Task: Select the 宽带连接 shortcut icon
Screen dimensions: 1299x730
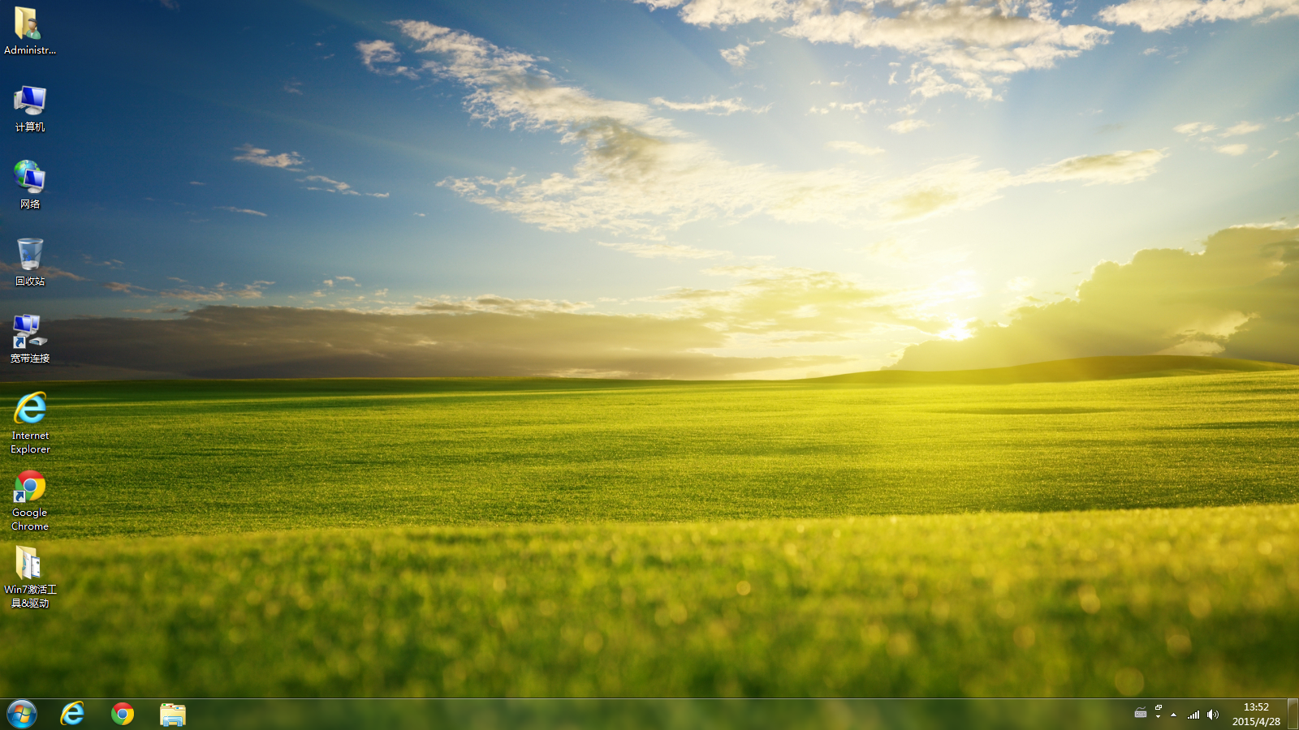Action: 30,339
